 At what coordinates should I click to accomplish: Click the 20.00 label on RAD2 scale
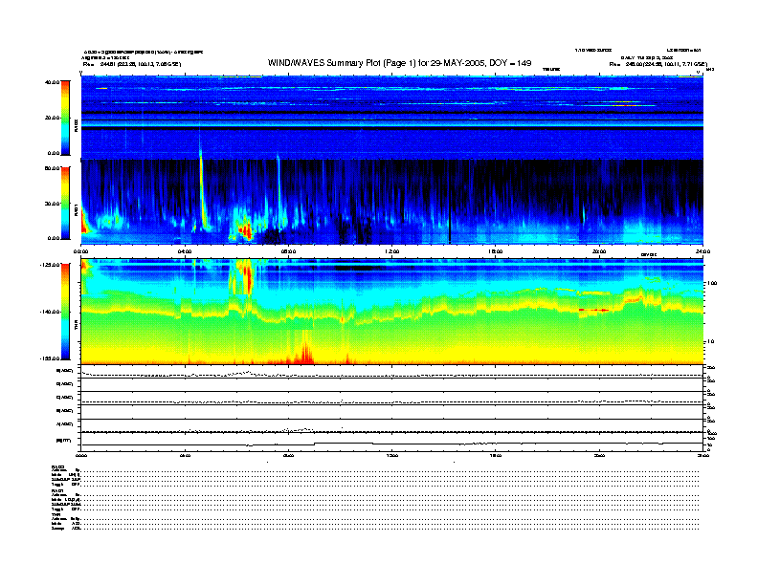(52, 118)
